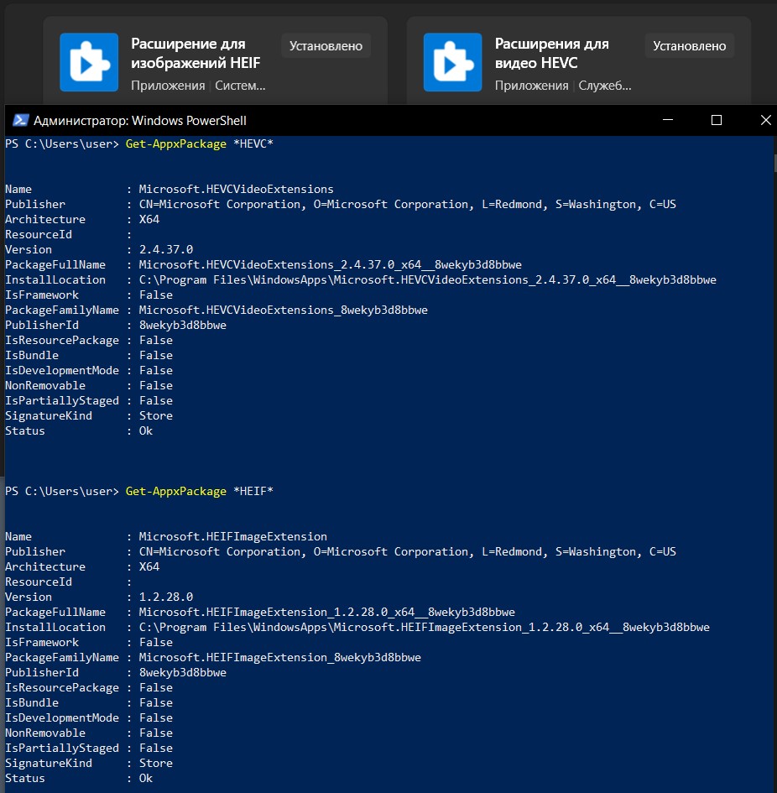
Task: Click version value '2.4.37.0'
Action: click(x=166, y=250)
